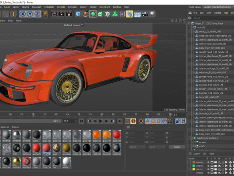Screen dimensions: 234x176
Task: Click the Light object icon
Action: 152,14
